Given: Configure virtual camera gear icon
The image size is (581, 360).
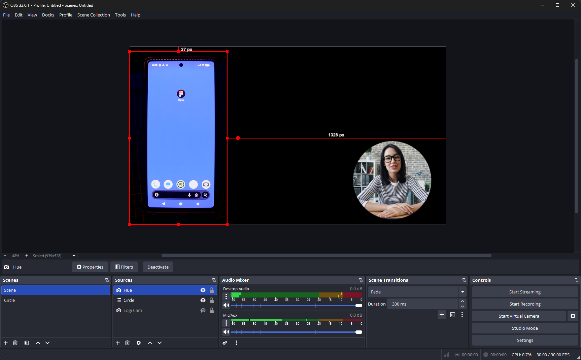Looking at the screenshot, I should (x=573, y=316).
